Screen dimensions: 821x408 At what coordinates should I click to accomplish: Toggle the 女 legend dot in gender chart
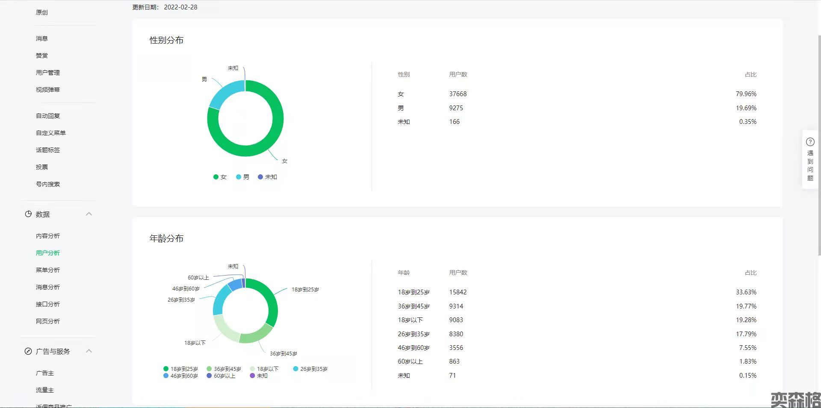(216, 177)
